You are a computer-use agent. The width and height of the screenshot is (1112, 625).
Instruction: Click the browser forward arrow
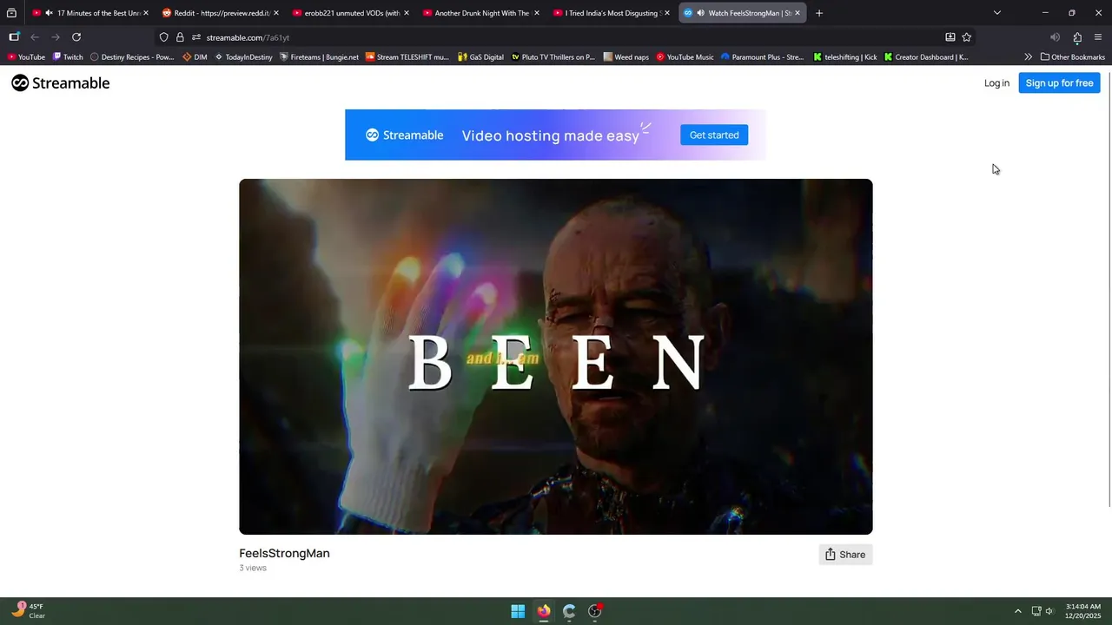point(56,37)
